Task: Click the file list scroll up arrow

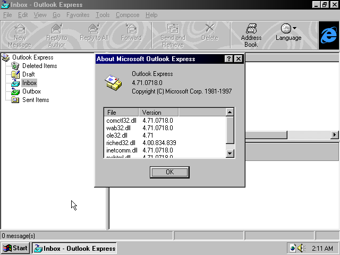Action: pyautogui.click(x=229, y=112)
